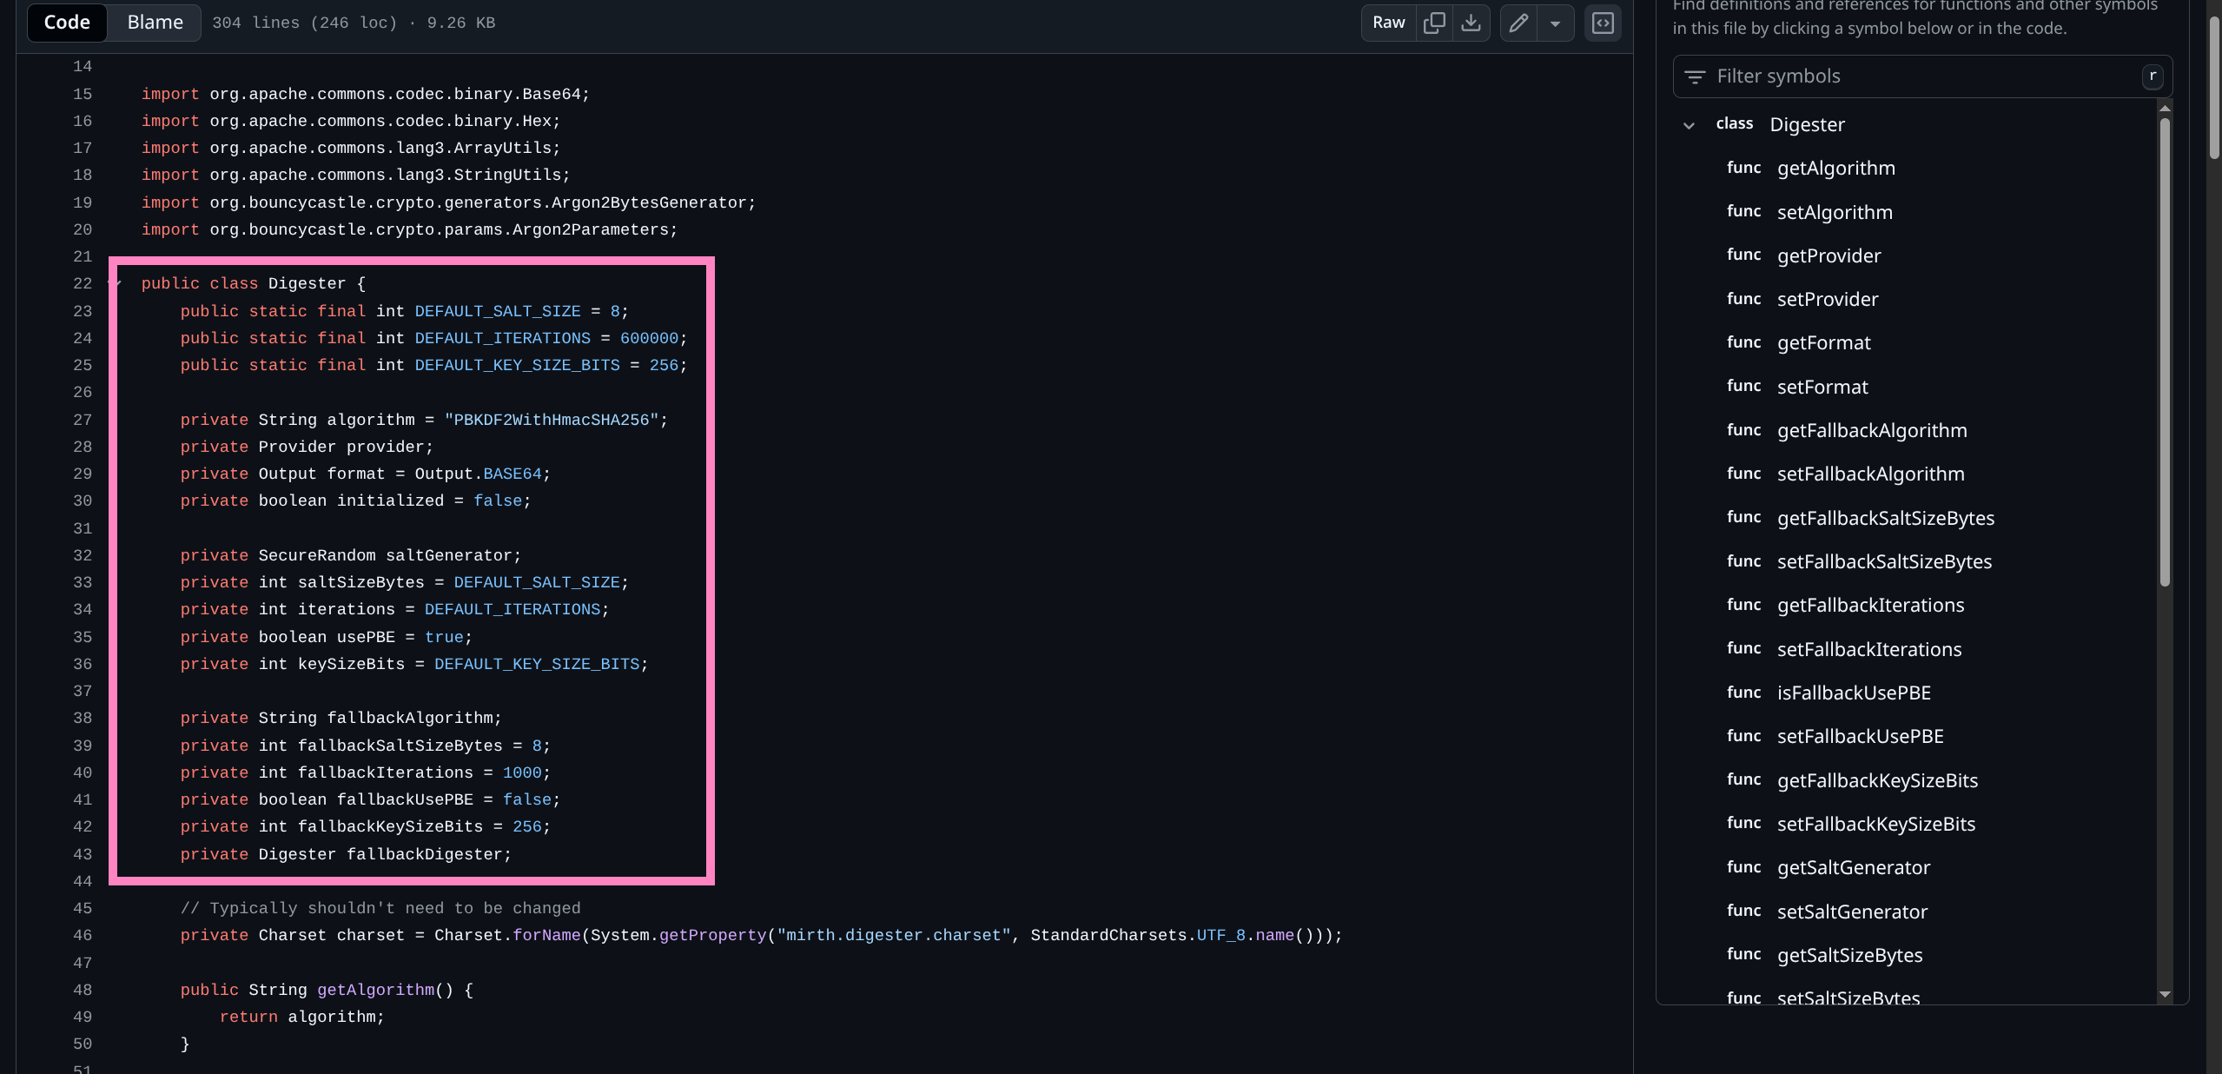Click the filter icon in symbols search
Viewport: 2222px width, 1074px height.
click(x=1694, y=76)
